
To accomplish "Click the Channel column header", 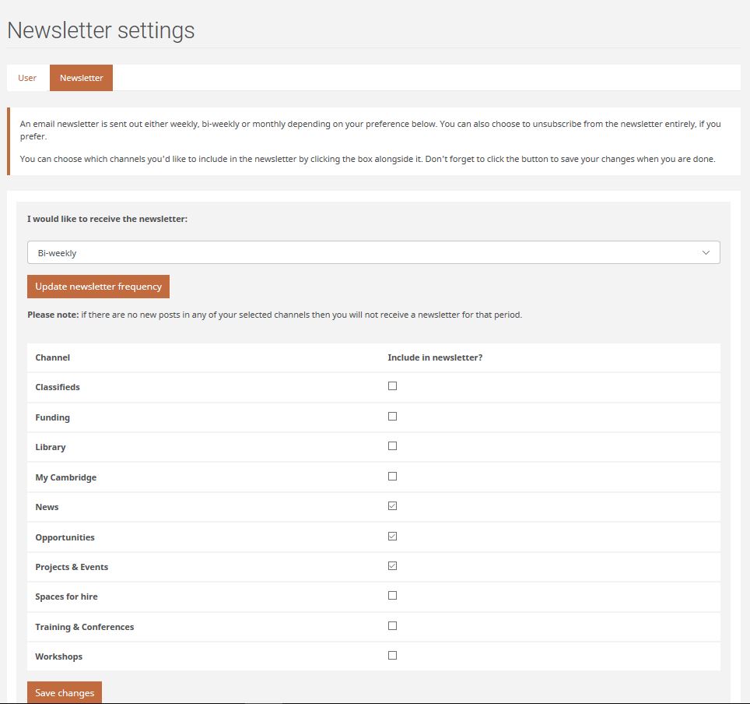I will click(53, 357).
